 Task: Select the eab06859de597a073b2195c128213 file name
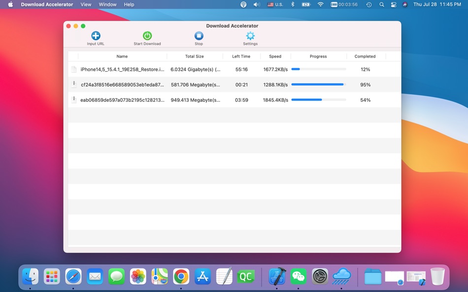click(122, 100)
